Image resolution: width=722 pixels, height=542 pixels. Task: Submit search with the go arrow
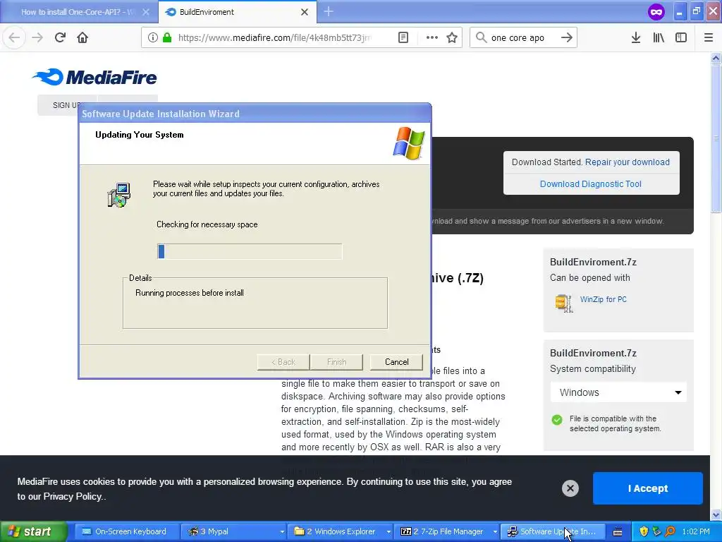pyautogui.click(x=567, y=37)
